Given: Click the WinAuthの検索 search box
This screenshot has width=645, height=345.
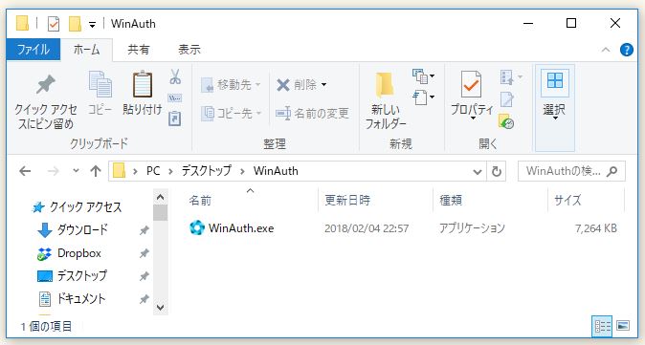Looking at the screenshot, I should click(x=571, y=171).
